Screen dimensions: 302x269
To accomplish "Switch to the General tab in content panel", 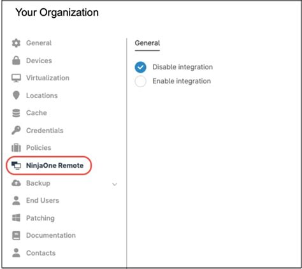I will coord(147,43).
